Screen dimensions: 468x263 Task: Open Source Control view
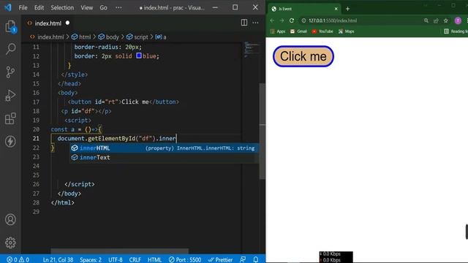coord(10,72)
